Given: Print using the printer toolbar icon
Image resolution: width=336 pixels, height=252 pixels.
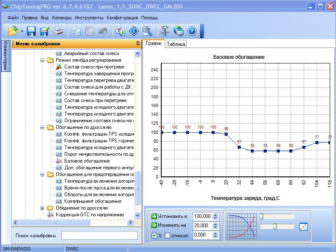Looking at the screenshot, I should [58, 31].
